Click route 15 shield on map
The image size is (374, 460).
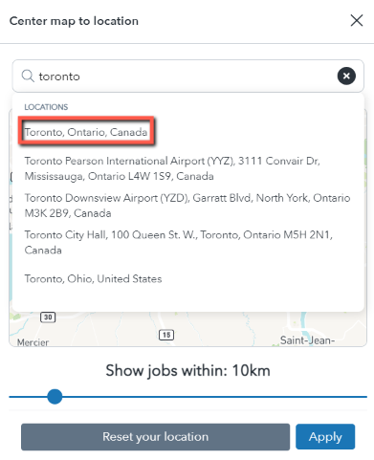[x=166, y=335]
